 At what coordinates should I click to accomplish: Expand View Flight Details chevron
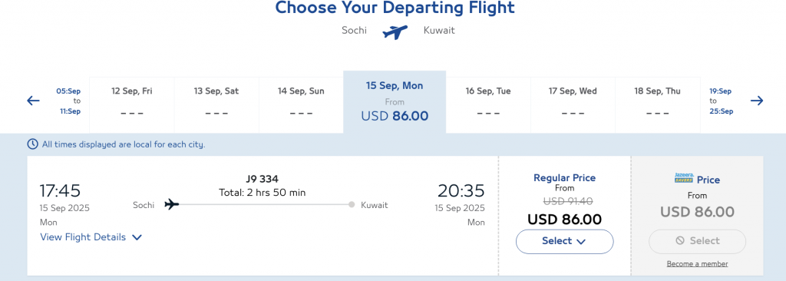click(137, 237)
